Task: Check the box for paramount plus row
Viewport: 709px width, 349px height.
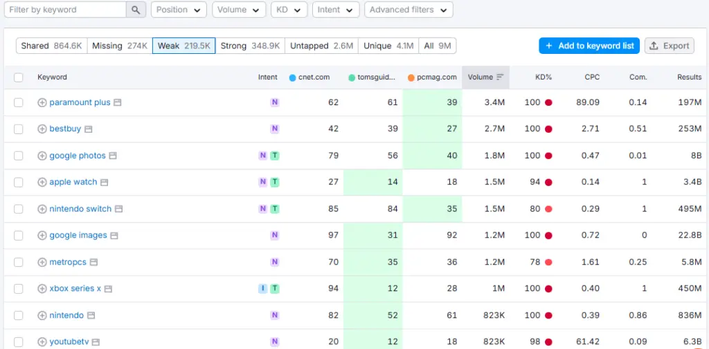Action: pyautogui.click(x=19, y=102)
